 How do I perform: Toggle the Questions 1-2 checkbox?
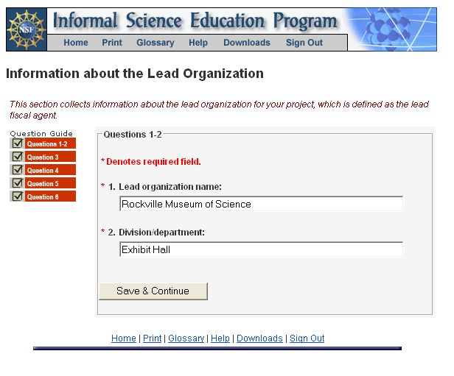(x=17, y=143)
